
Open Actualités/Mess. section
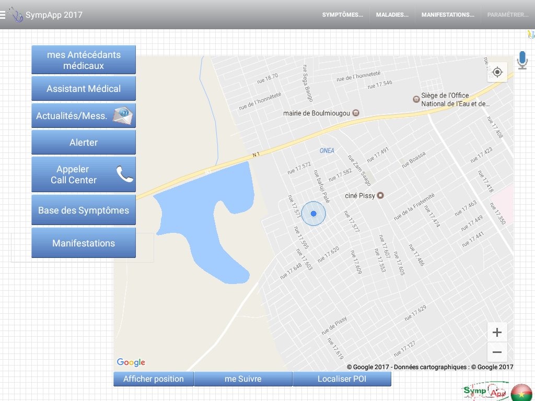(x=84, y=115)
